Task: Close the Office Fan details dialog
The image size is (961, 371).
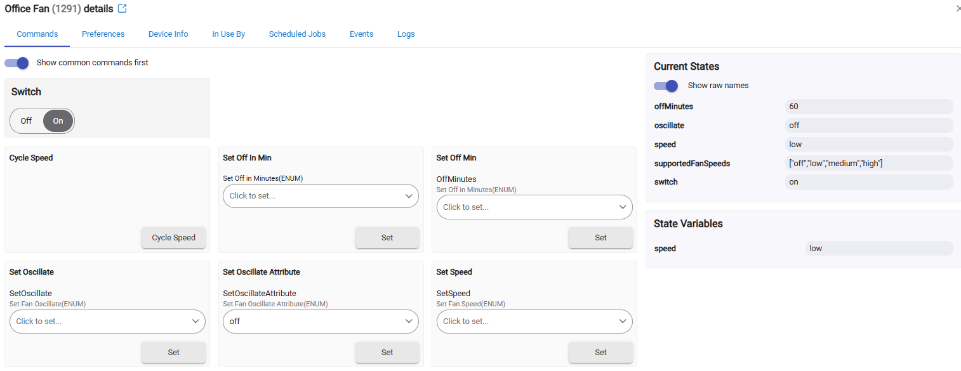Action: (x=958, y=9)
